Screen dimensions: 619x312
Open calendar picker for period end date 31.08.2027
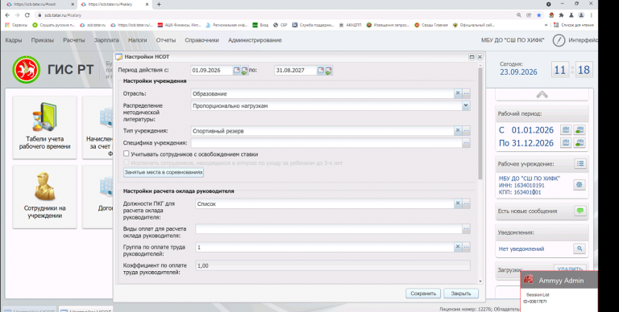321,70
